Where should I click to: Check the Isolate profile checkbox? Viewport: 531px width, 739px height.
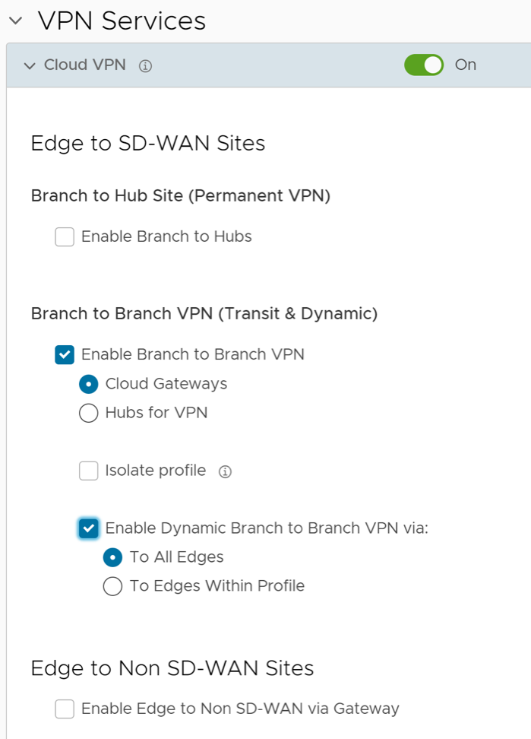(89, 471)
